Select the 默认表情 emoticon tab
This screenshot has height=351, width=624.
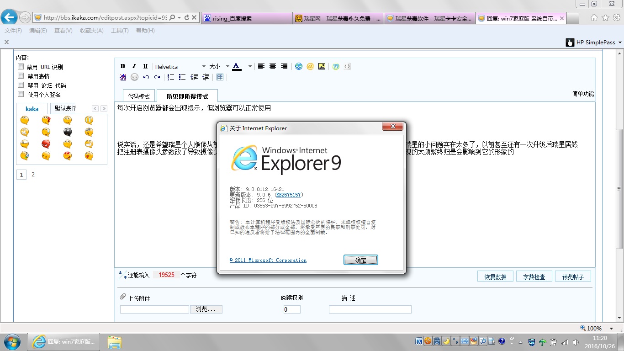coord(65,108)
